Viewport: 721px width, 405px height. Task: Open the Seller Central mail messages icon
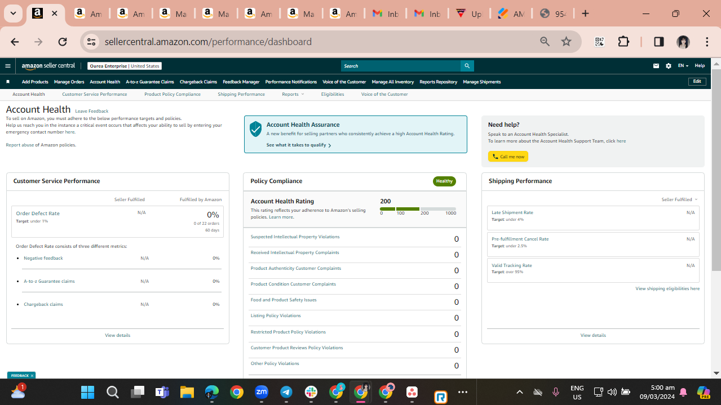[656, 66]
